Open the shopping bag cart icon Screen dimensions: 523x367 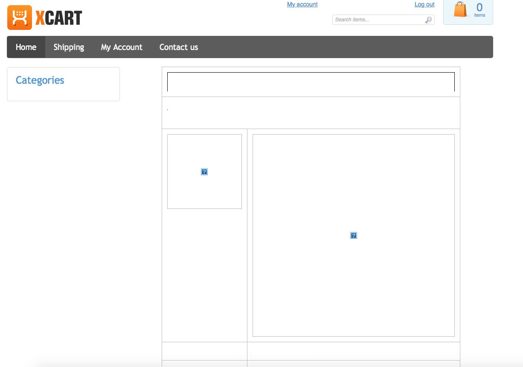[460, 9]
